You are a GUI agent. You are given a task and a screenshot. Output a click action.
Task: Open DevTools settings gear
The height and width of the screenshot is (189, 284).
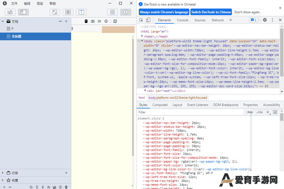(265, 20)
